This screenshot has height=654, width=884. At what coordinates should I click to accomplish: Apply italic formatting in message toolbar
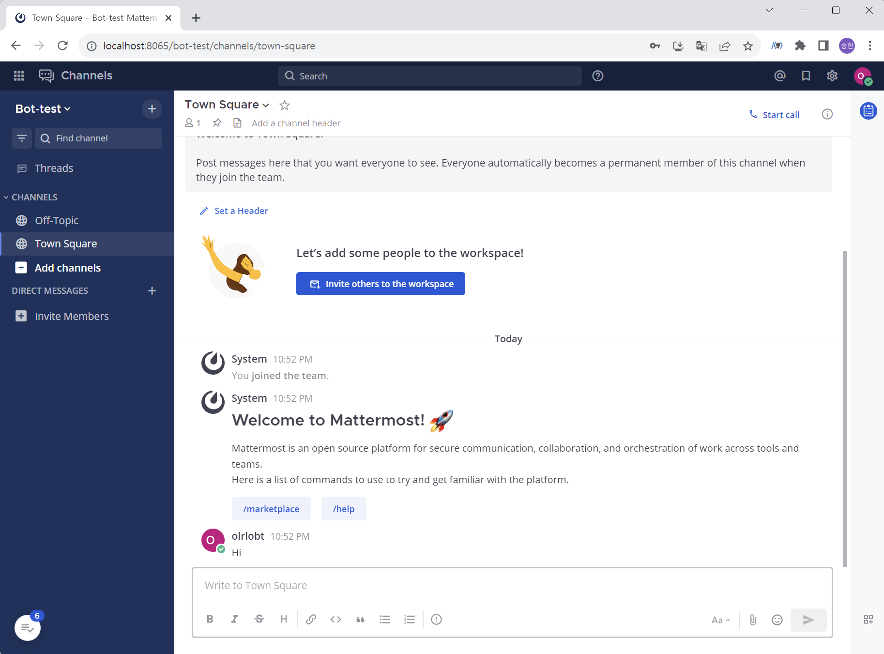coord(234,619)
